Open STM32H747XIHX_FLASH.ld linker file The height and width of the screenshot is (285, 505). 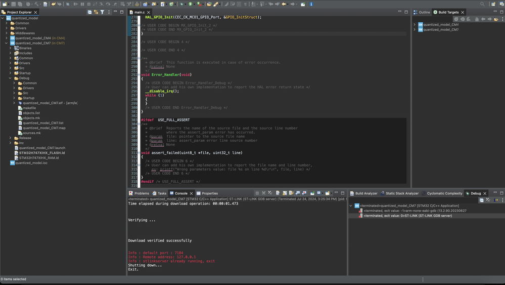42,153
